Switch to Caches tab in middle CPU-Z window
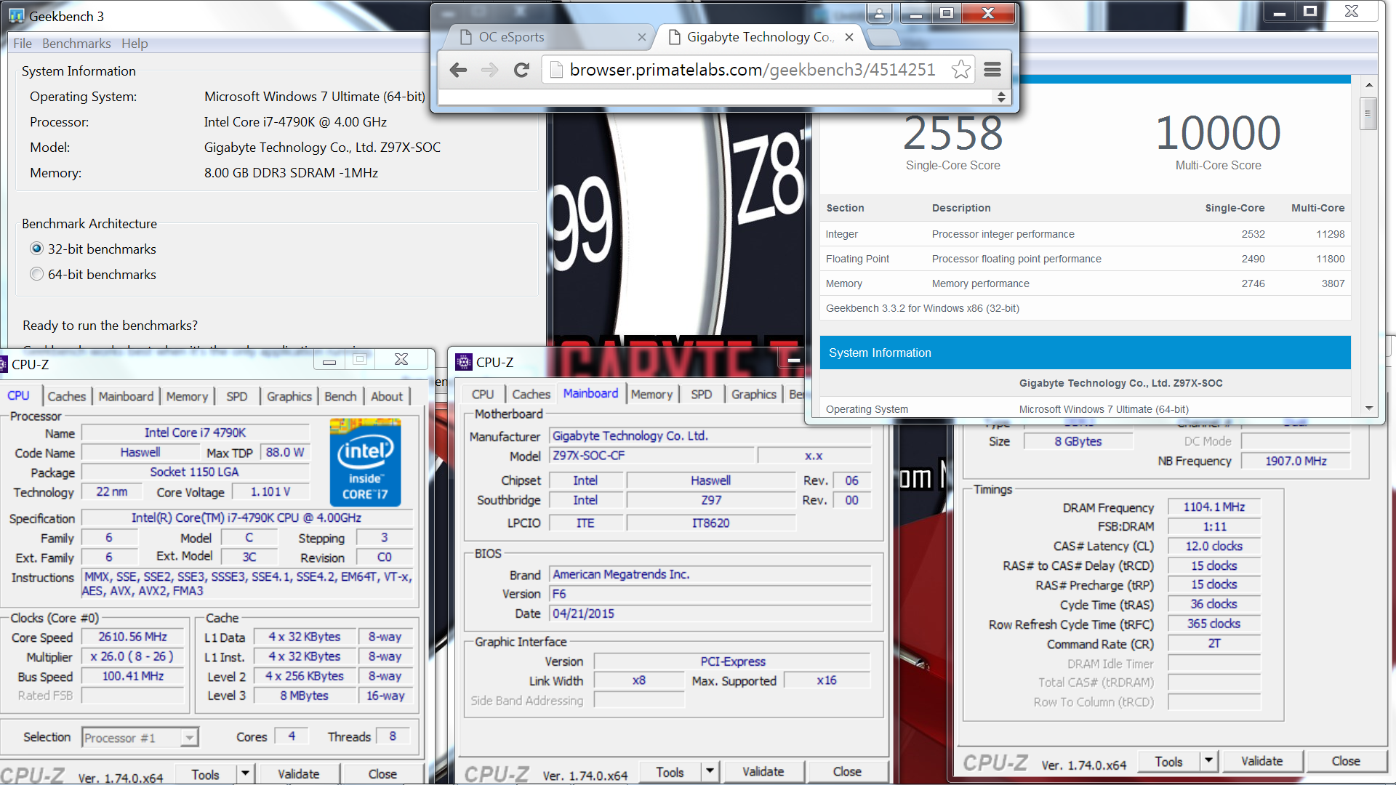The height and width of the screenshot is (785, 1396). 531,394
